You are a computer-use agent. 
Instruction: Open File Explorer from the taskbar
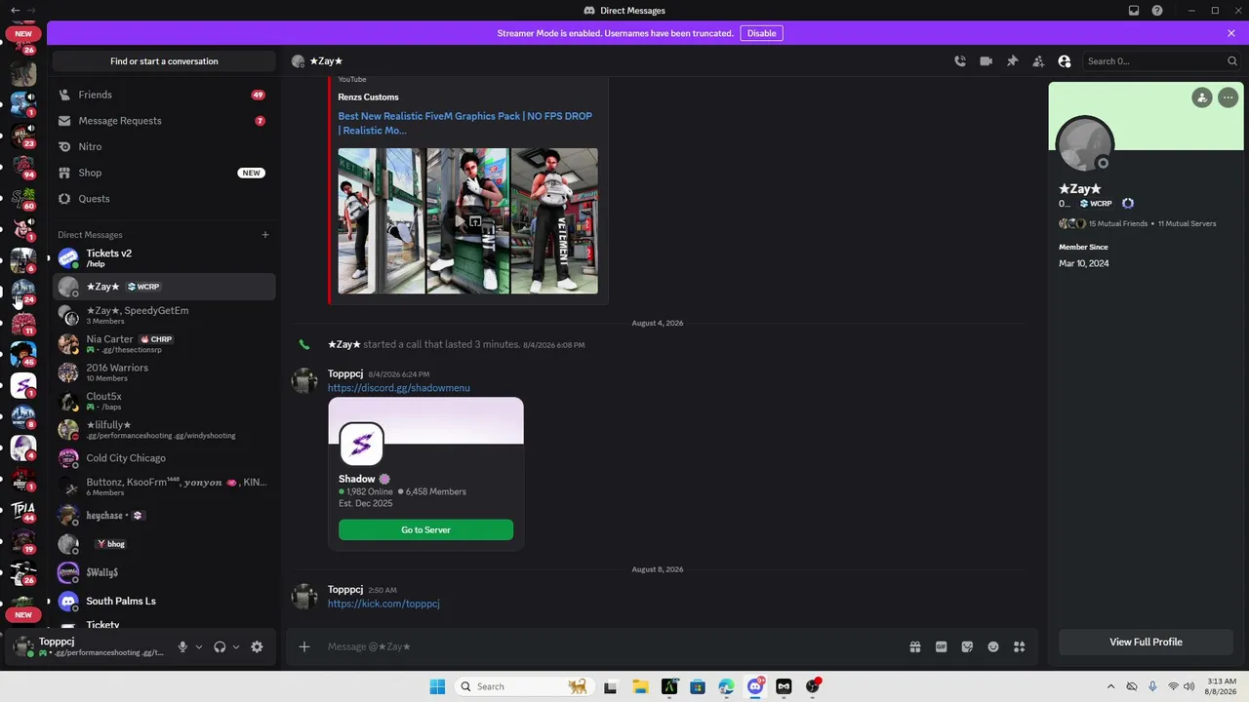point(640,686)
